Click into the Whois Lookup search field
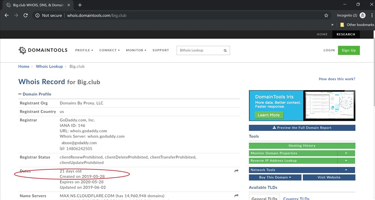Image resolution: width=375 pixels, height=200 pixels. pyautogui.click(x=200, y=50)
